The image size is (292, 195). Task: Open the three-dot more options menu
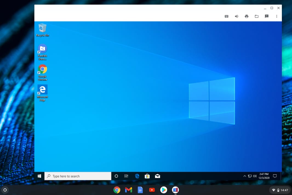click(x=277, y=16)
